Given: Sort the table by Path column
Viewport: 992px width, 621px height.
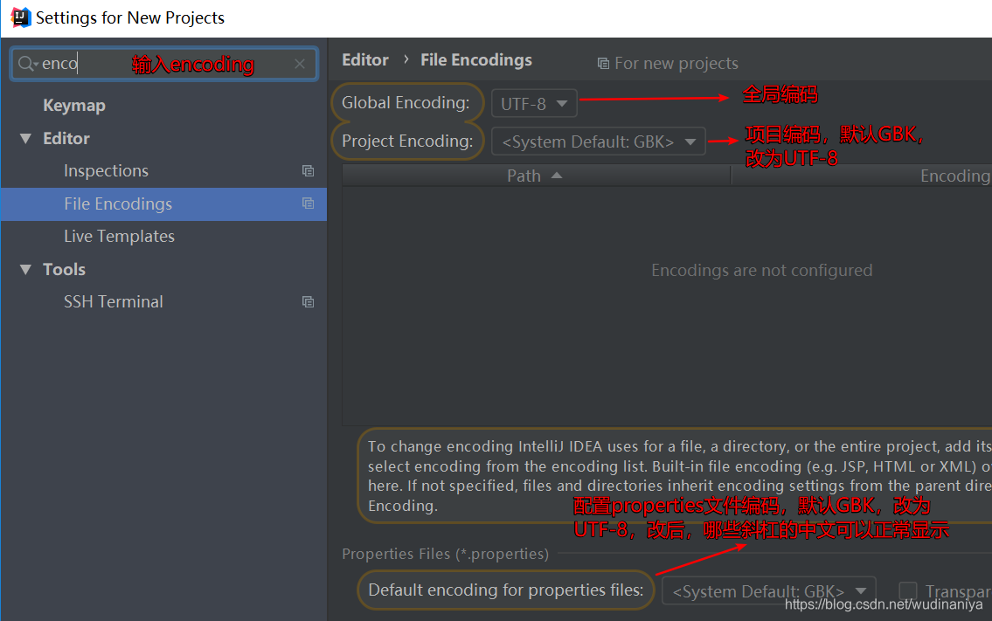Looking at the screenshot, I should 535,176.
